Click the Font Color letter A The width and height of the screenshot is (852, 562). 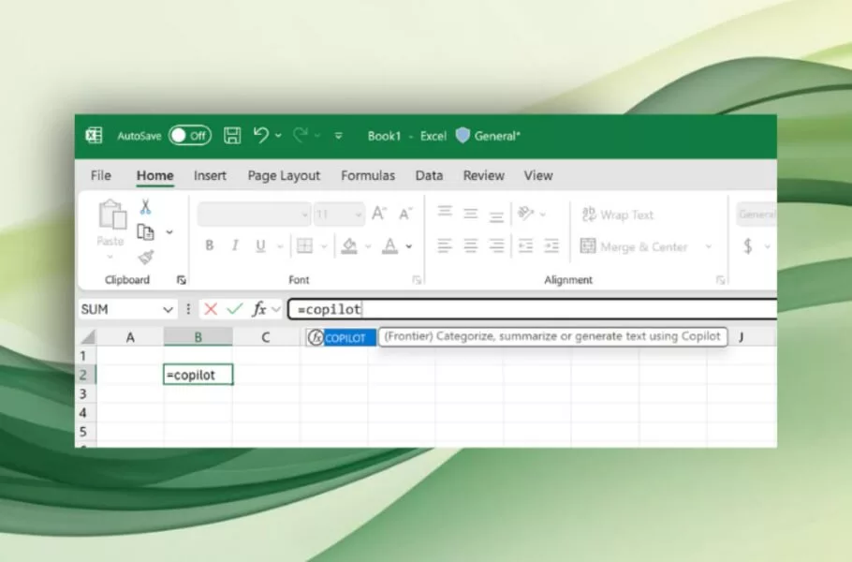tap(389, 246)
